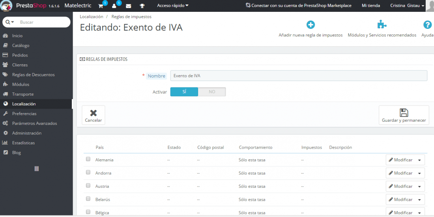Click the Clientes people icon
434x217 pixels.
(x=5, y=65)
